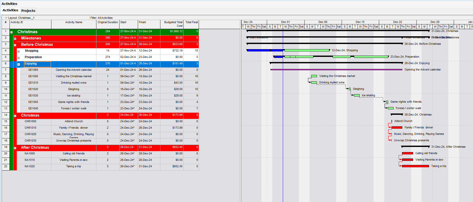The height and width of the screenshot is (202, 473).
Task: Select the GE1010 Drinking mulled wine row
Action: 74,83
